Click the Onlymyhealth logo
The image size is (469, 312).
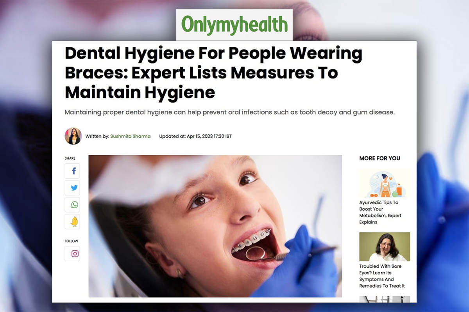click(234, 25)
